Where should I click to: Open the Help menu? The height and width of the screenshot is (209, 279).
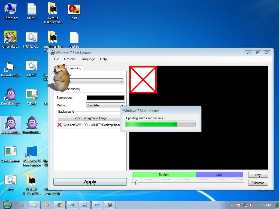tap(103, 59)
